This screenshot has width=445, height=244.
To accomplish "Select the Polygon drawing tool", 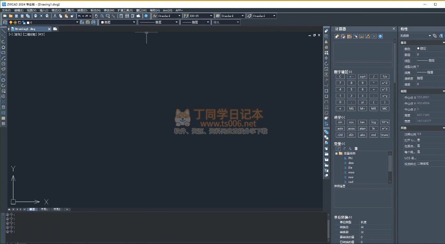I will click(3, 47).
